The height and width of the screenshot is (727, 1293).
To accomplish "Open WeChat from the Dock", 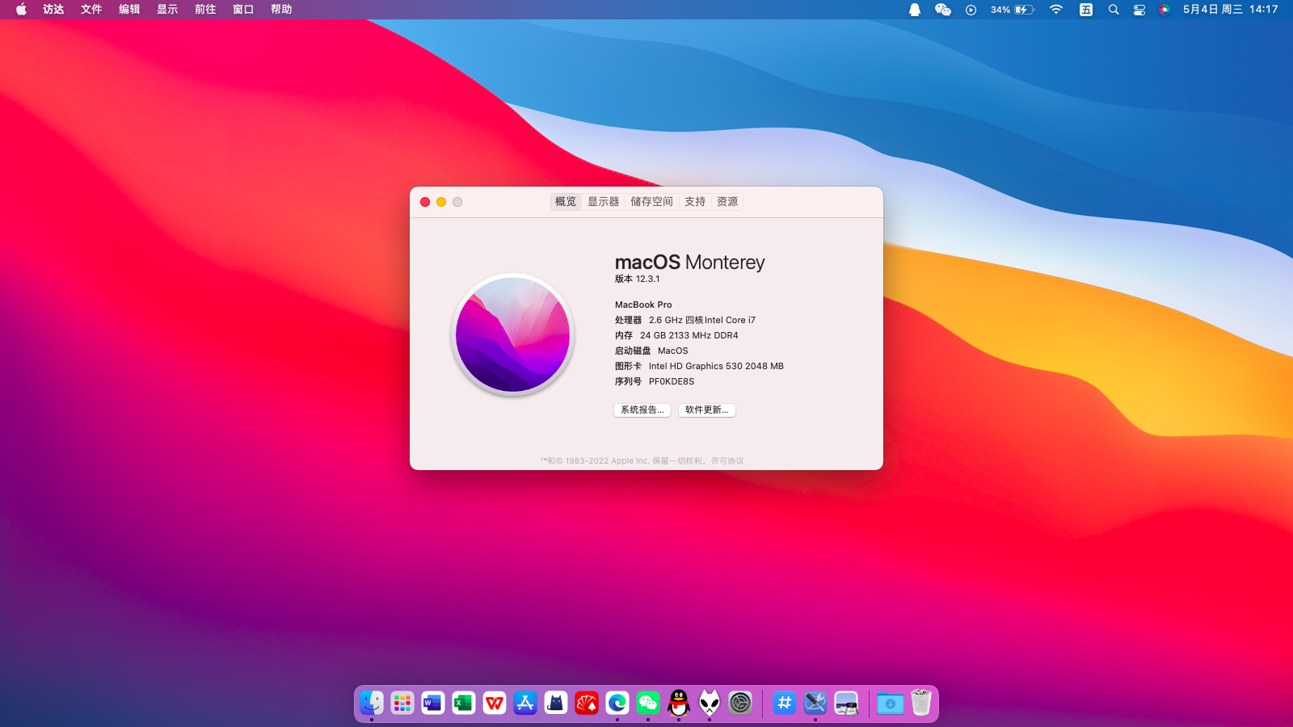I will pos(648,703).
